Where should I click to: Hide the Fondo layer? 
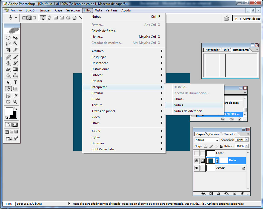pyautogui.click(x=197, y=168)
